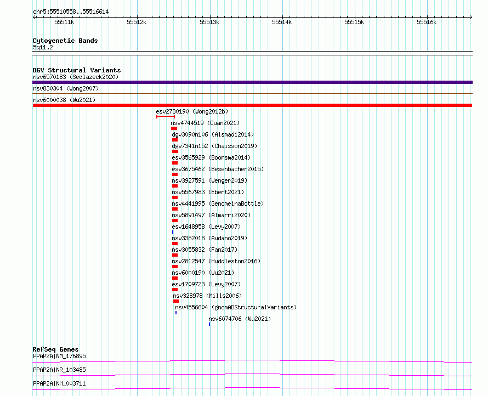Viewport: 488px width, 396px height.
Task: Select the red nsv4744519 variant block
Action: [174, 128]
